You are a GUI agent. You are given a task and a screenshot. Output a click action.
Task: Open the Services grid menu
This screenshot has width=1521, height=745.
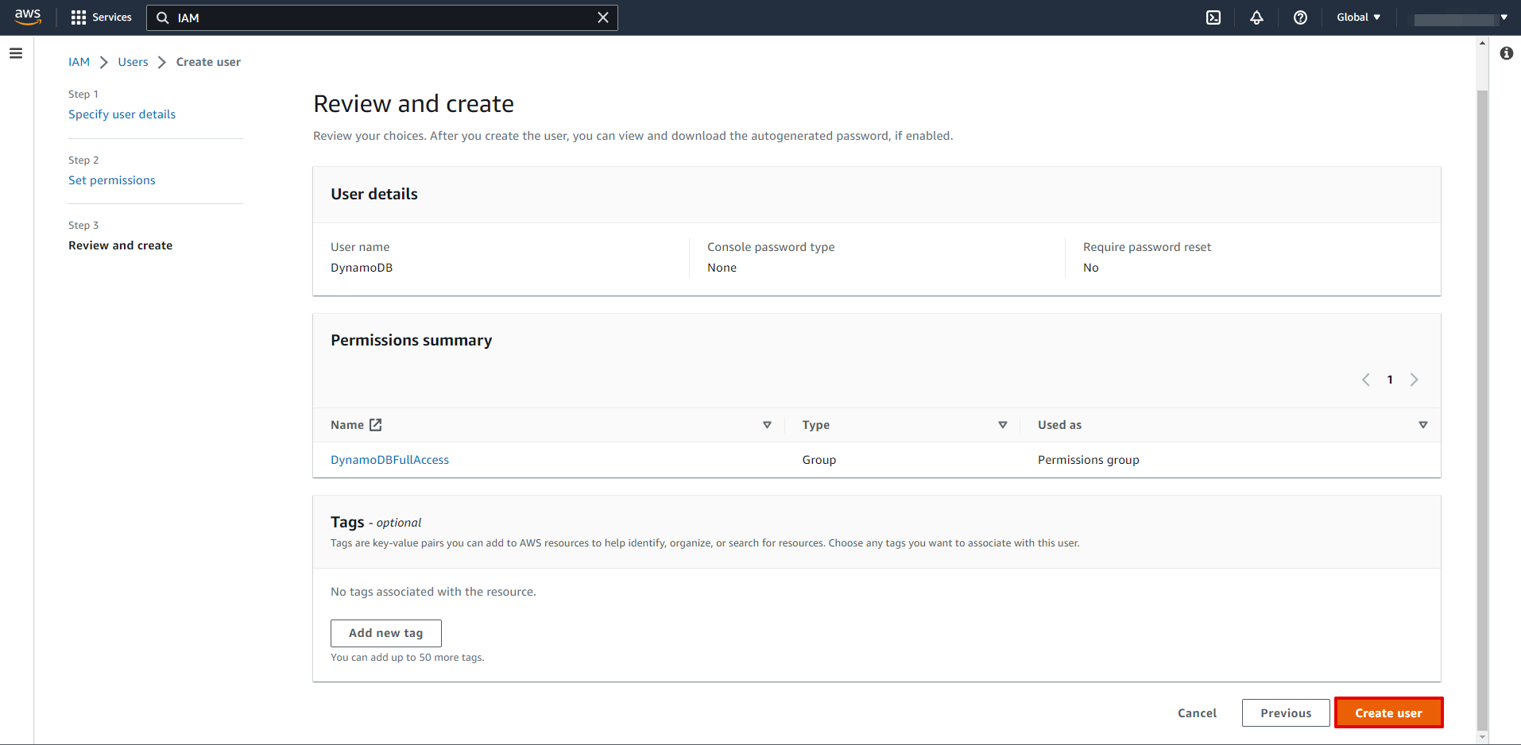coord(101,17)
